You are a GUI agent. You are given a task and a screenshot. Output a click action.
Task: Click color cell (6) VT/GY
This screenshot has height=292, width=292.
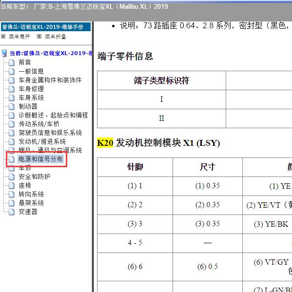267,267
